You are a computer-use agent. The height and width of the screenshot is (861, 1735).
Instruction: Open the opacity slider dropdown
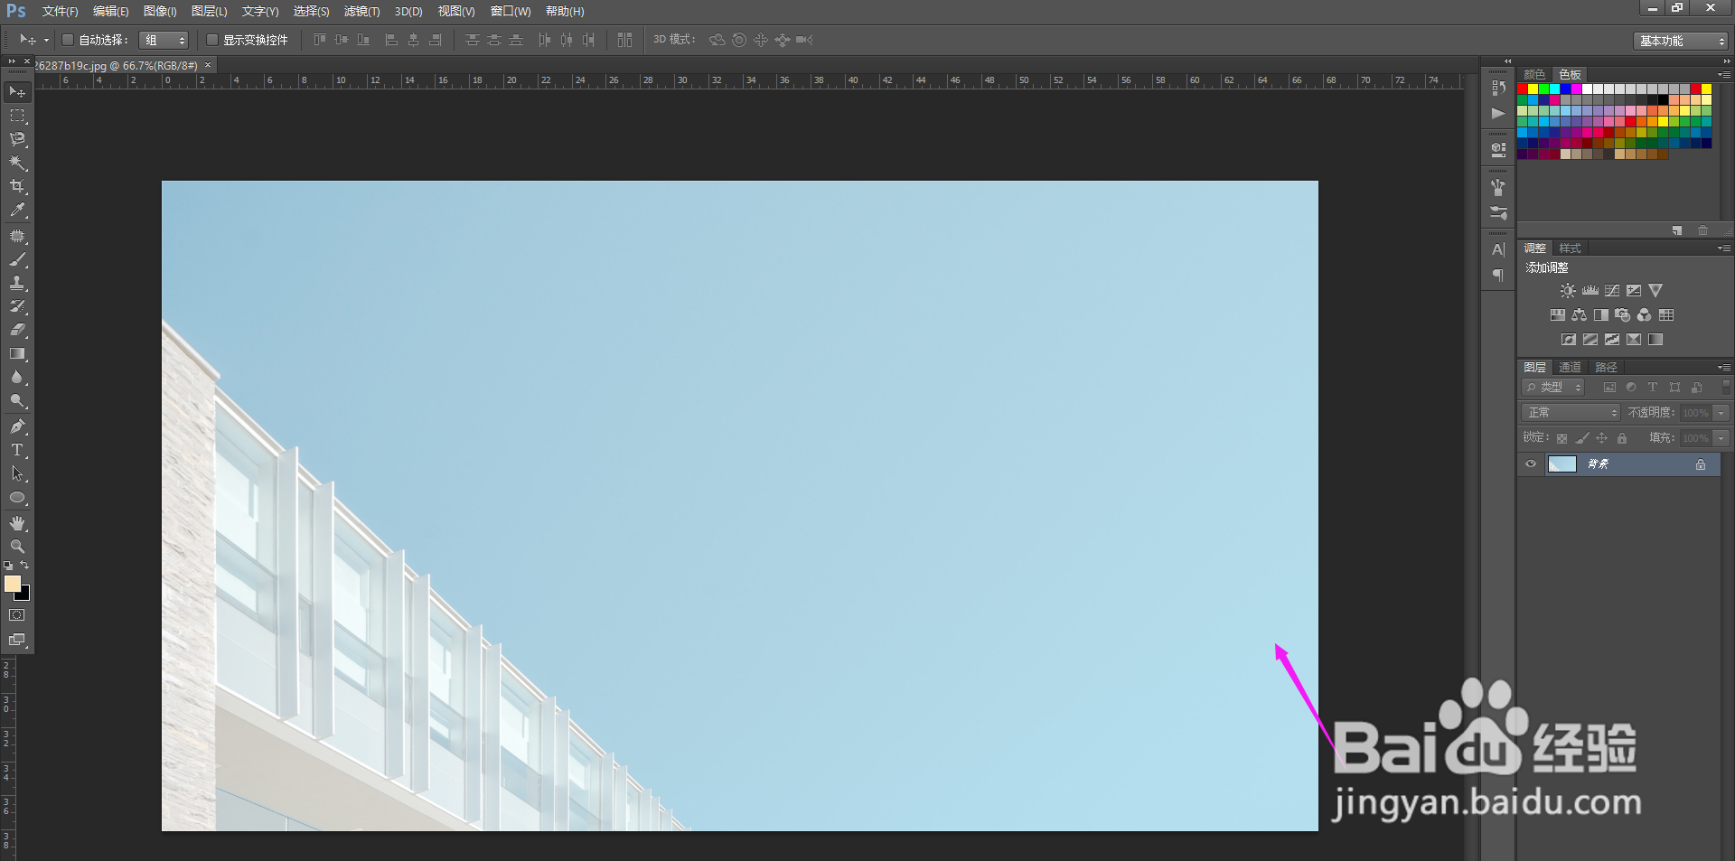1721,413
